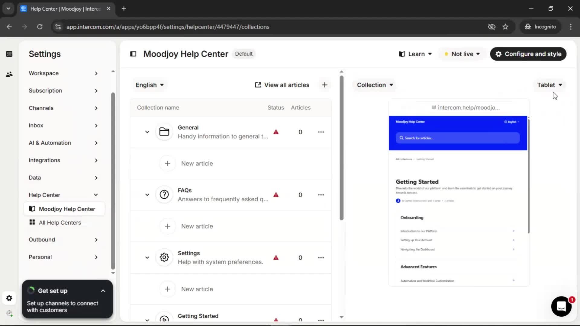The image size is (580, 326).
Task: Click the plus icon to add a collection
Action: coord(325,85)
